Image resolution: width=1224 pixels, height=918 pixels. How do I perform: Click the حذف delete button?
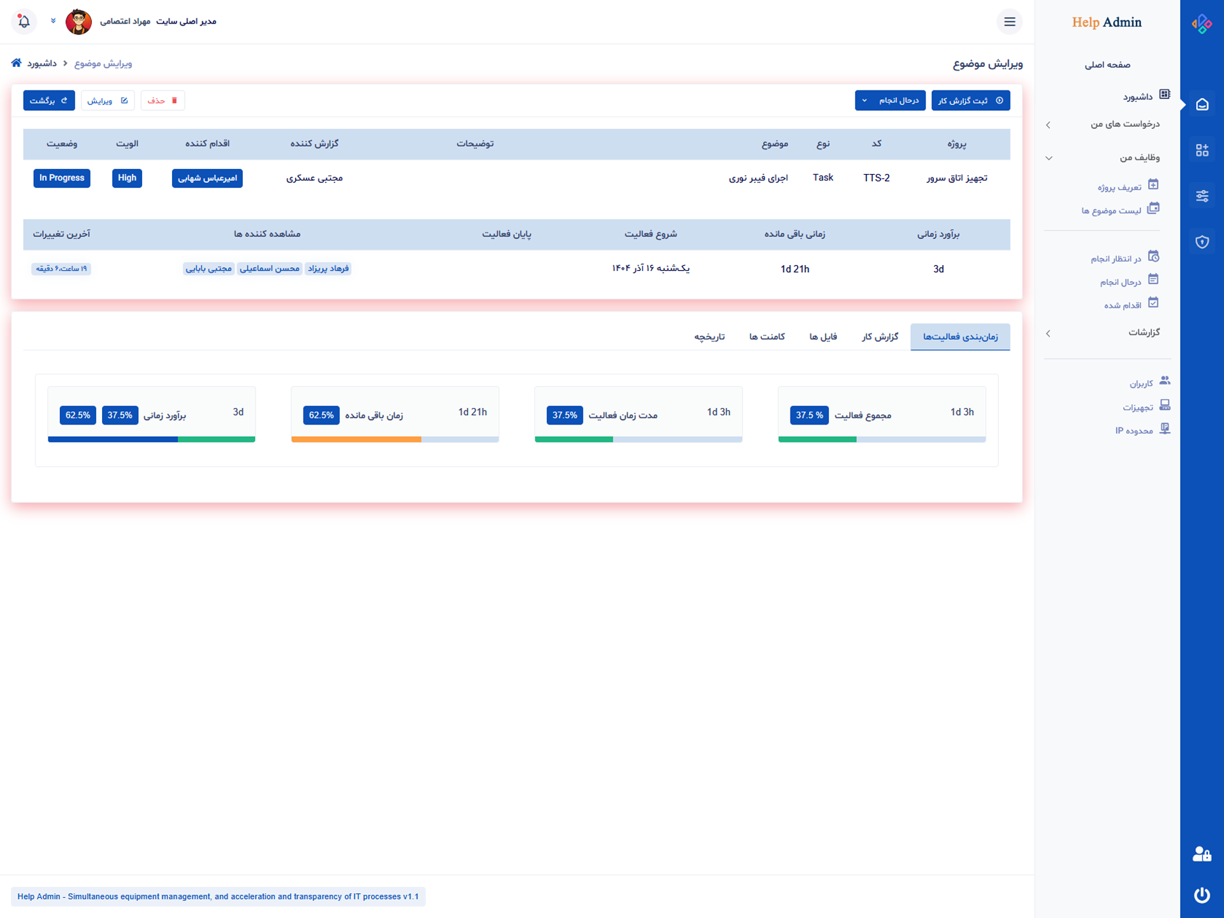click(163, 101)
